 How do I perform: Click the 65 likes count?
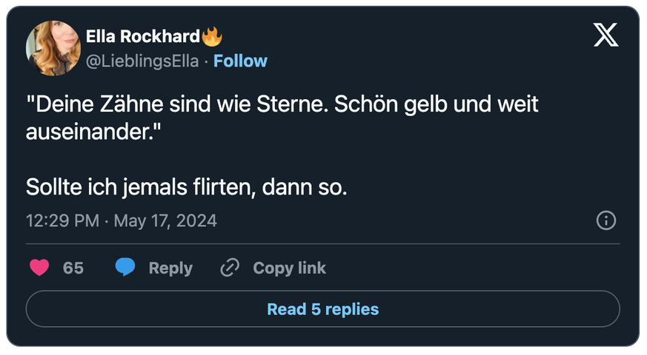coord(73,268)
